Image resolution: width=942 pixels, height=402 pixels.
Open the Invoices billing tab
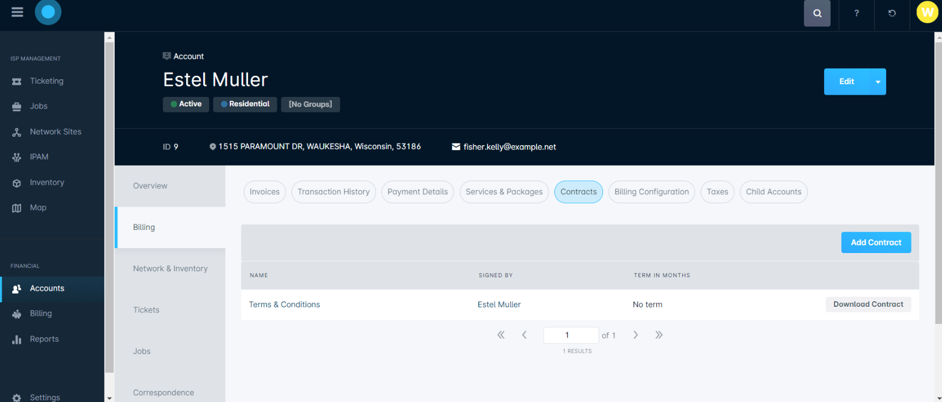265,192
